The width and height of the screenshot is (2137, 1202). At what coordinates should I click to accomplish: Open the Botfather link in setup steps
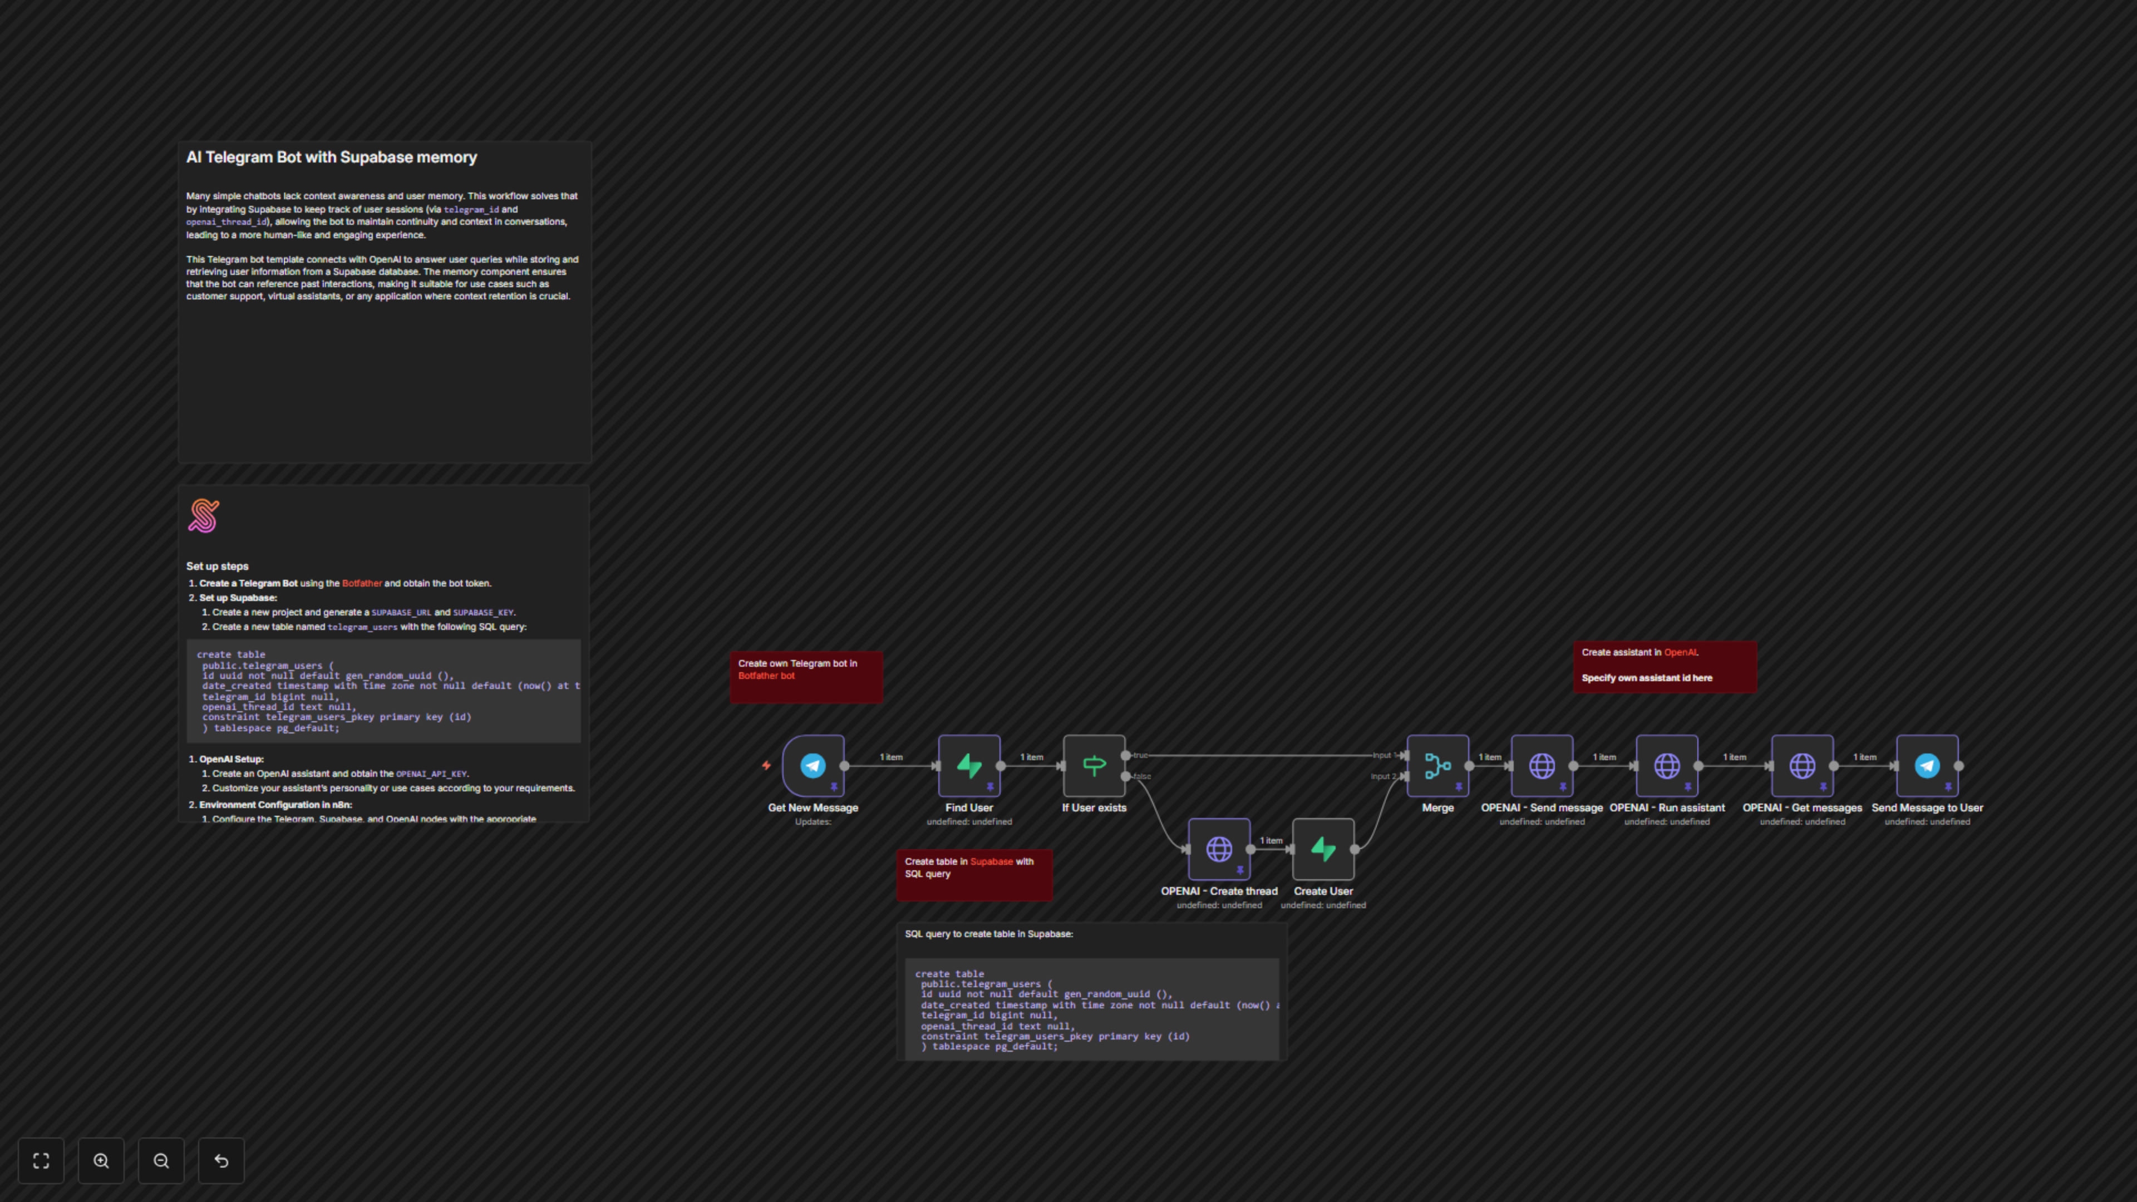point(362,583)
